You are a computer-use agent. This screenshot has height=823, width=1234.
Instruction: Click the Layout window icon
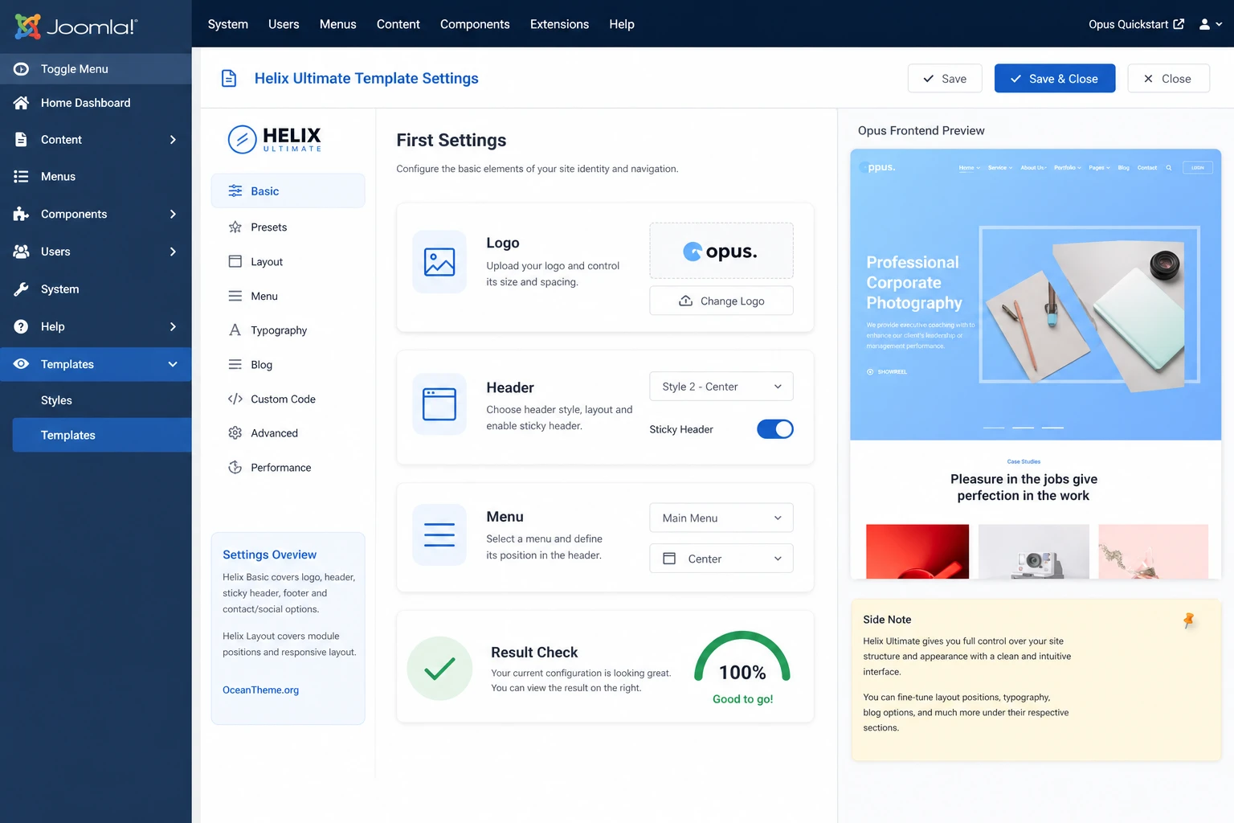[235, 262]
